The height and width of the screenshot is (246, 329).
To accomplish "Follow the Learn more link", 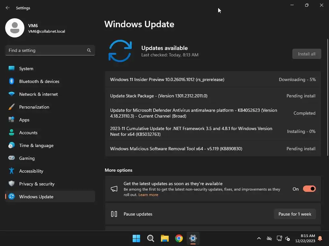I will [x=148, y=195].
